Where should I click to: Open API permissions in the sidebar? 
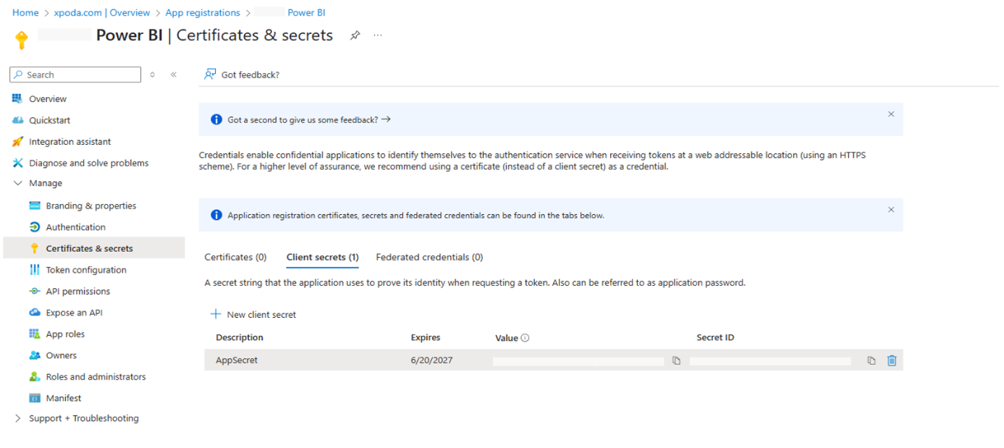coord(78,292)
